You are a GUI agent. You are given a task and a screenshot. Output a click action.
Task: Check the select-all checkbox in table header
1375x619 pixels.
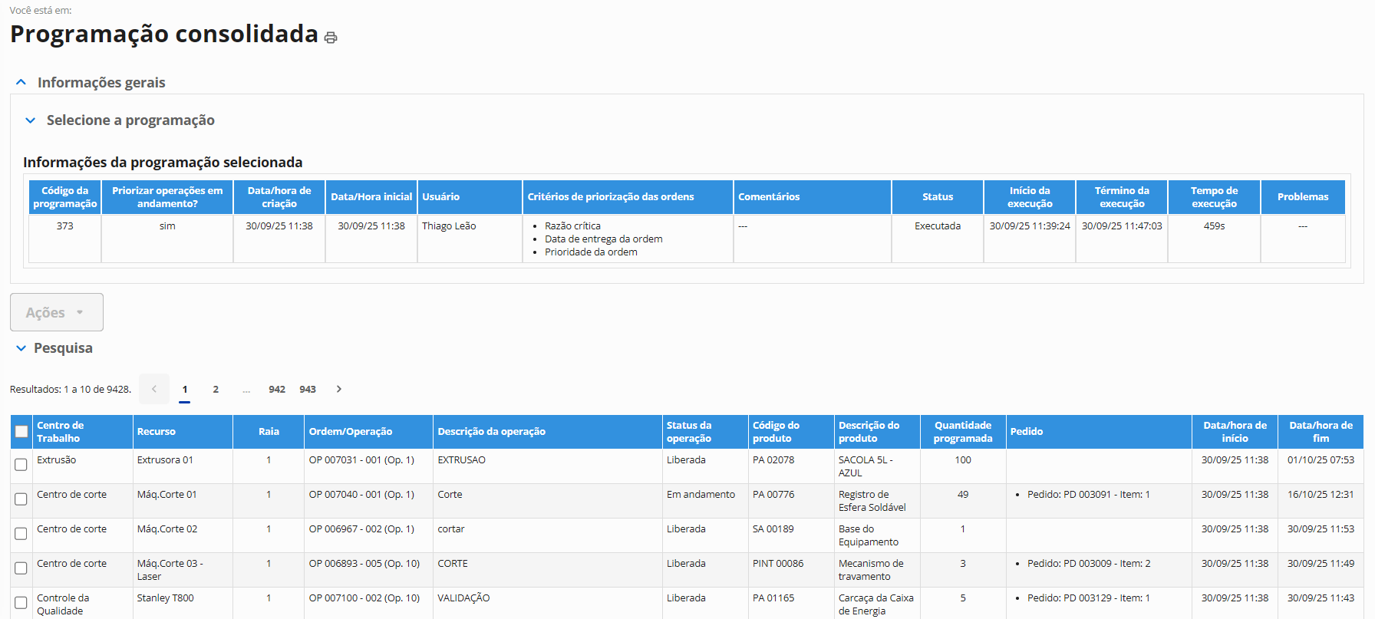click(x=21, y=432)
